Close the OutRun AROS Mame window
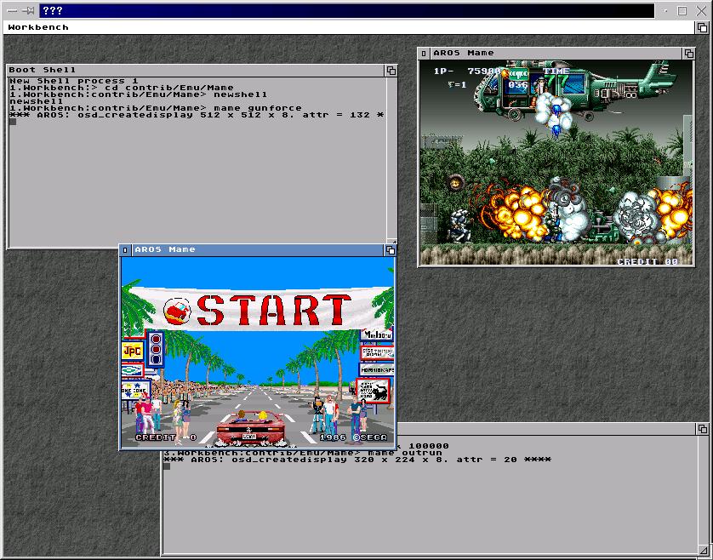The width and height of the screenshot is (713, 560). 125,249
